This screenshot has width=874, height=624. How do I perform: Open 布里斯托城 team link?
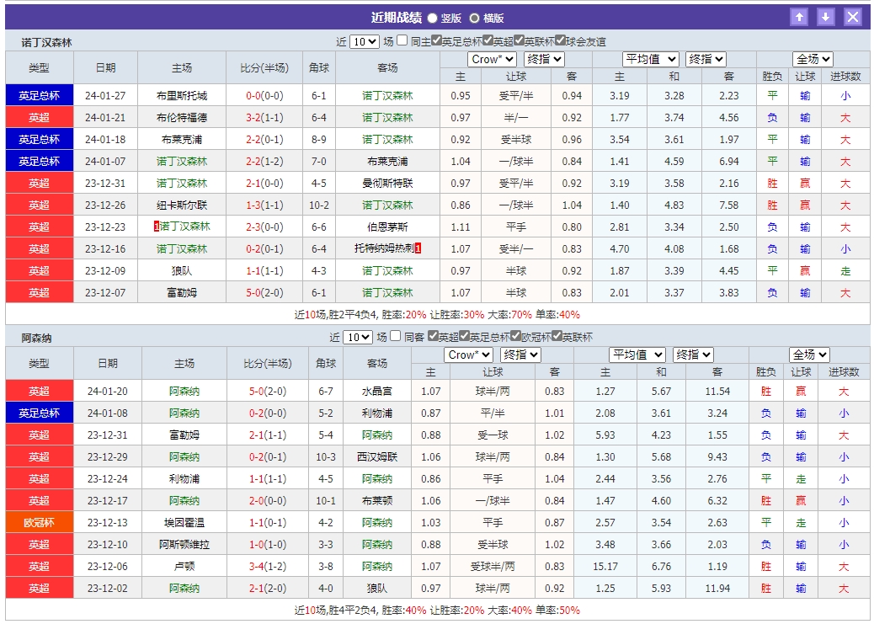pyautogui.click(x=182, y=95)
